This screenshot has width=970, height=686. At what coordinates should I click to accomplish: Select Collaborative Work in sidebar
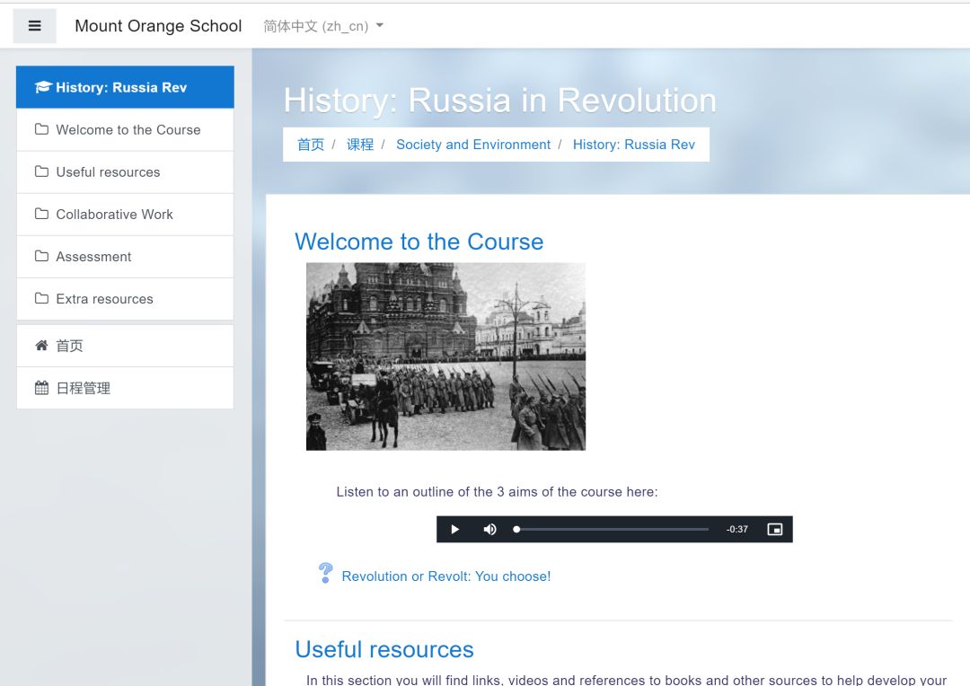[x=114, y=215]
